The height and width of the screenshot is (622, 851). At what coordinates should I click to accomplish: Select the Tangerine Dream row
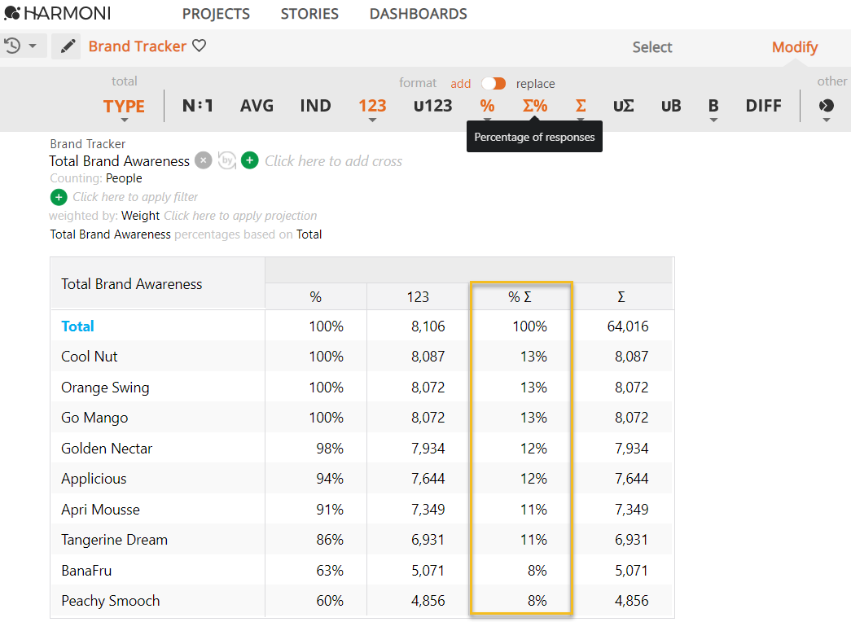114,540
